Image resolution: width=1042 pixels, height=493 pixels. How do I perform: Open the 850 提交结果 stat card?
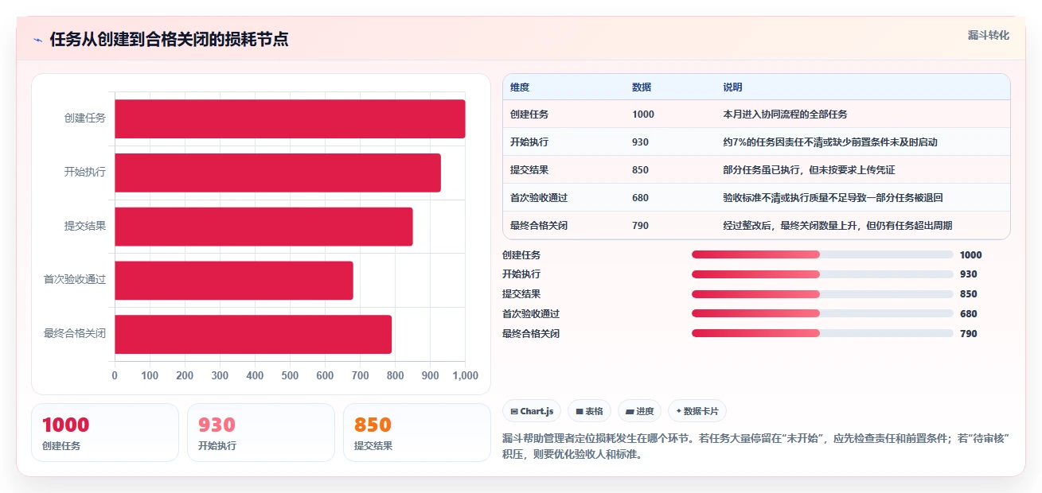[x=417, y=433]
